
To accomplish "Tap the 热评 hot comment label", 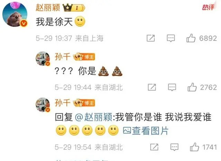I will pos(208,7).
